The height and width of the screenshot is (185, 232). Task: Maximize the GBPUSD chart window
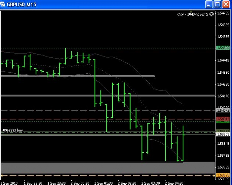coord(217,4)
